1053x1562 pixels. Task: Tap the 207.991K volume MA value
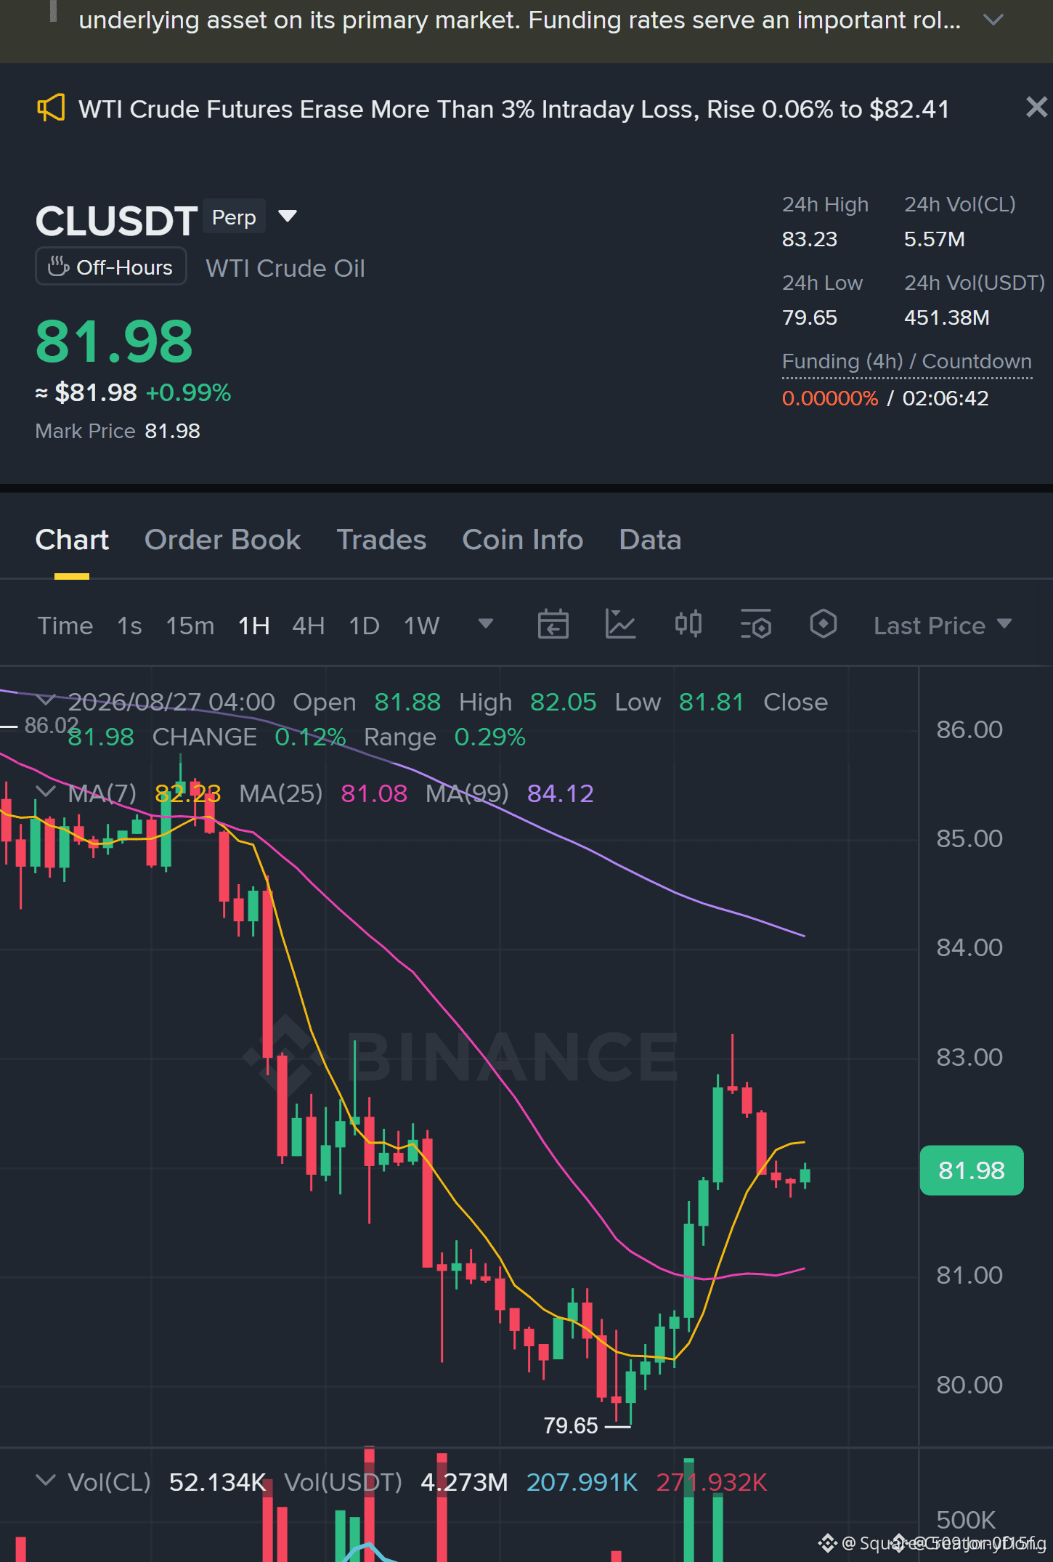(x=582, y=1482)
